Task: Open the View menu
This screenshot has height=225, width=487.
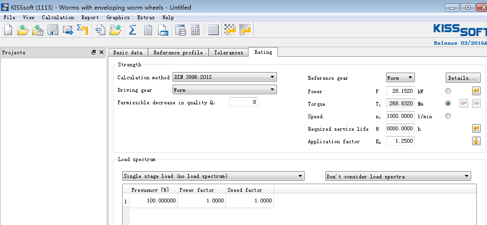Action: 28,17
